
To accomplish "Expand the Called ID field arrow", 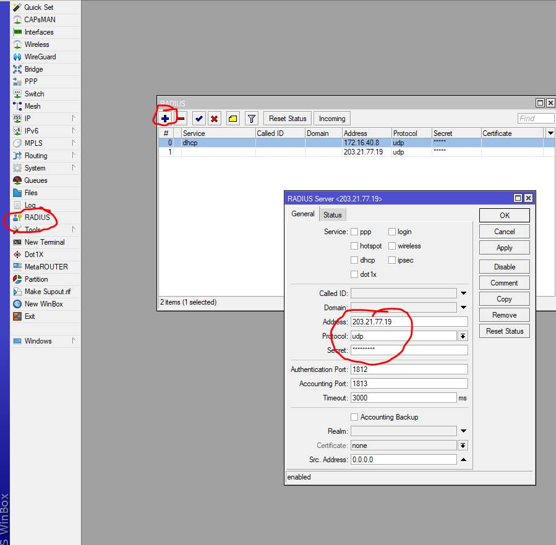I will click(x=463, y=294).
